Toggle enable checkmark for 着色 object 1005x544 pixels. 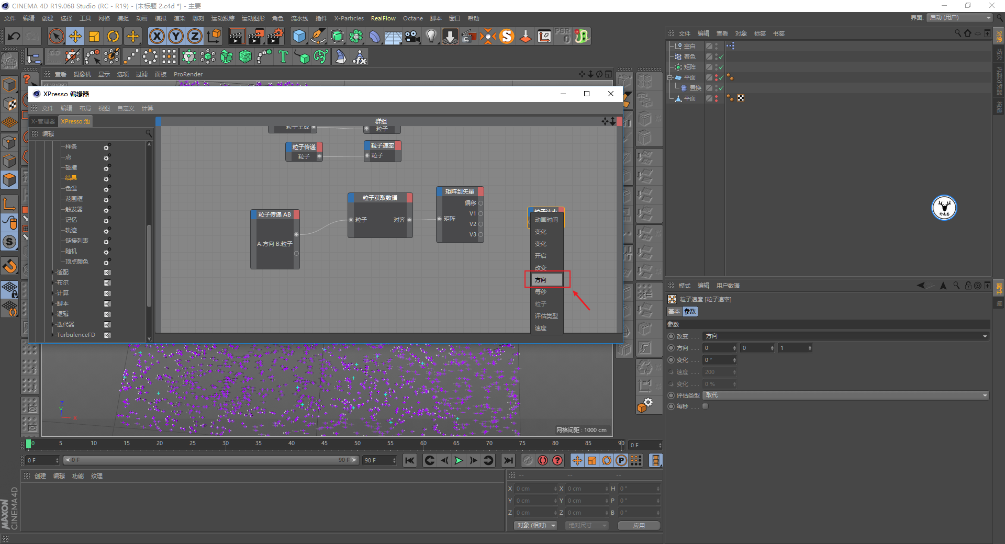tap(721, 56)
